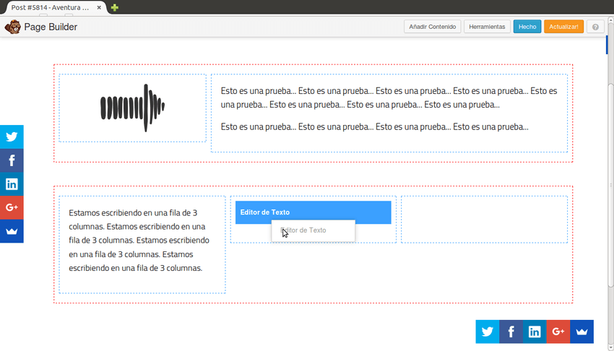Click the Facebook icon in left sidebar
The image size is (614, 351).
tap(12, 160)
